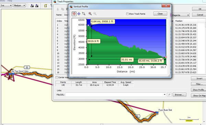This screenshot has height=125, width=206.
Task: Click the Filter... button
Action: click(199, 84)
